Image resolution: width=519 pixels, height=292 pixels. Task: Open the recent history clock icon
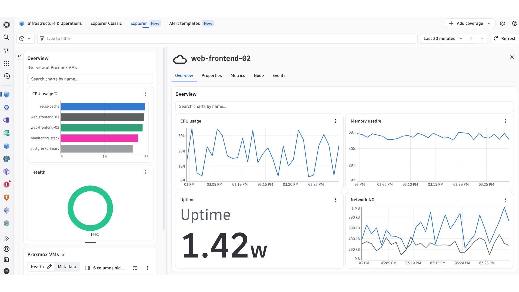(x=6, y=76)
